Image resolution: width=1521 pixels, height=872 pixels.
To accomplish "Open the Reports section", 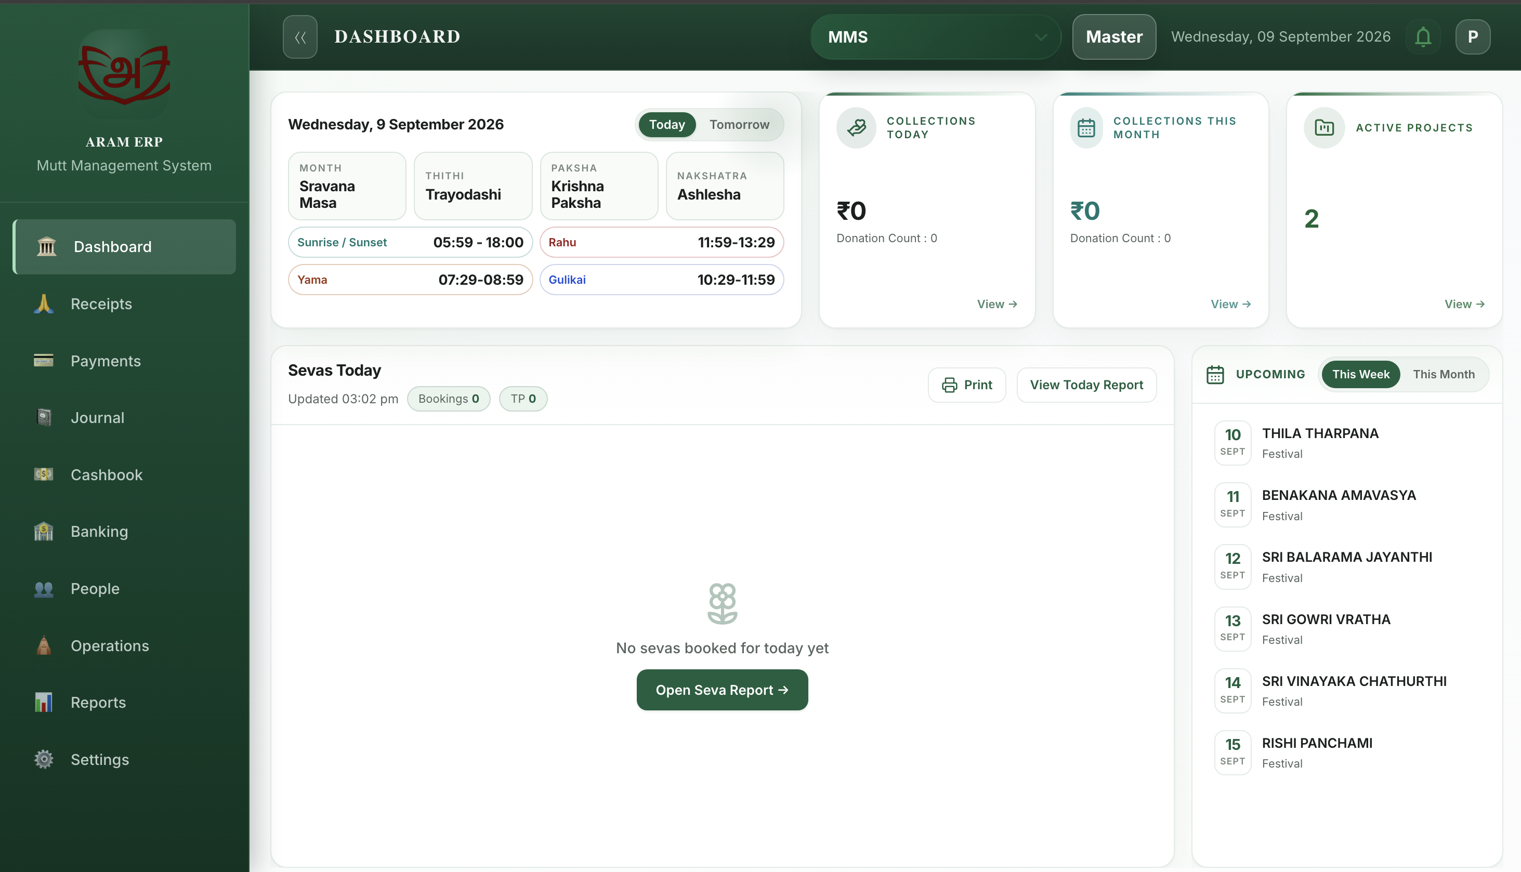I will (x=124, y=703).
